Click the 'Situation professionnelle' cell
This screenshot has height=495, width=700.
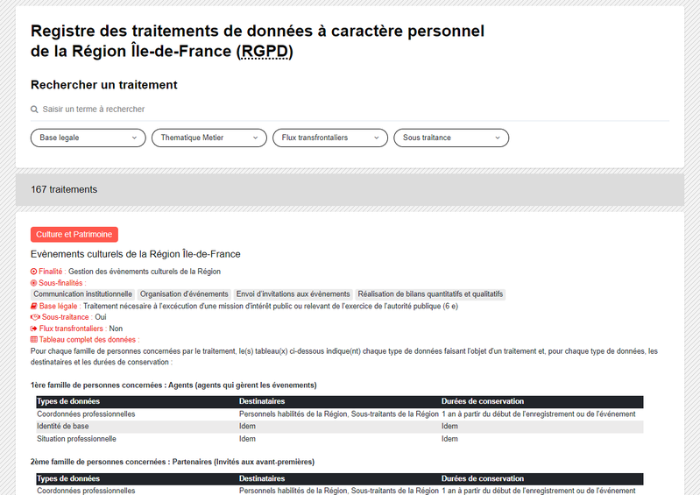pos(76,439)
